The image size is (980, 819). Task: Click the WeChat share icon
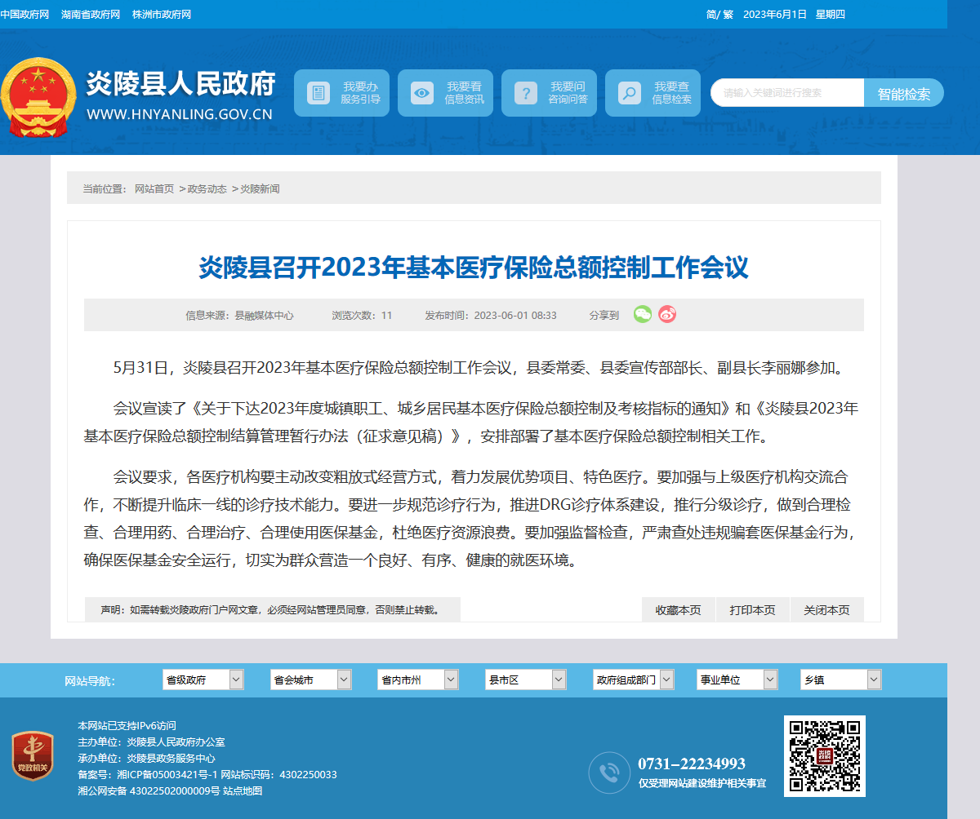(643, 314)
